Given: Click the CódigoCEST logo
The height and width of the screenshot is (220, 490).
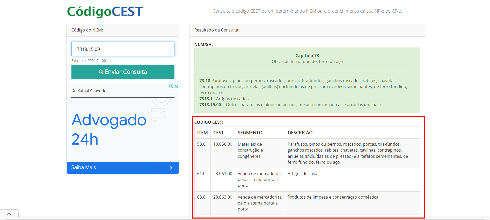Looking at the screenshot, I should [105, 12].
